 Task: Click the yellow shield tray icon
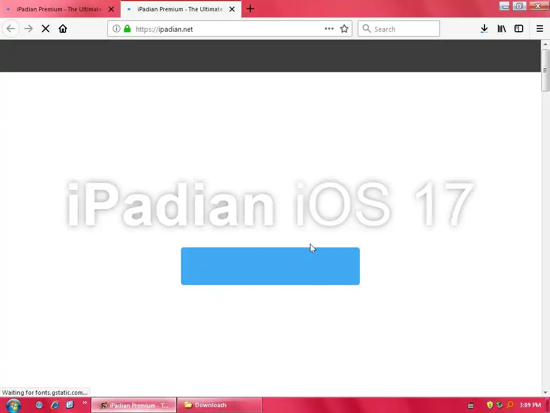pyautogui.click(x=490, y=405)
